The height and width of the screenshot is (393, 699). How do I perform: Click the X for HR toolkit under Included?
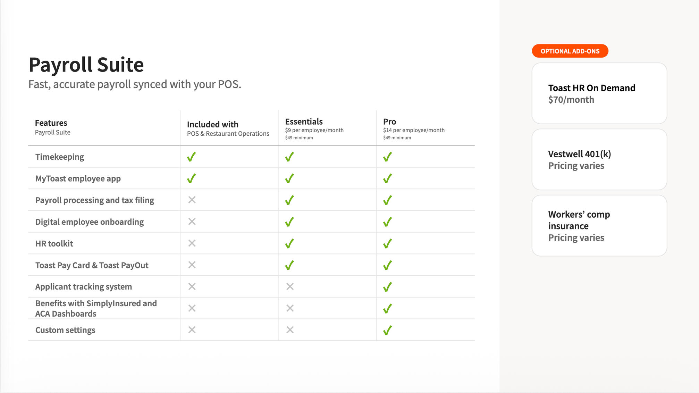(192, 243)
